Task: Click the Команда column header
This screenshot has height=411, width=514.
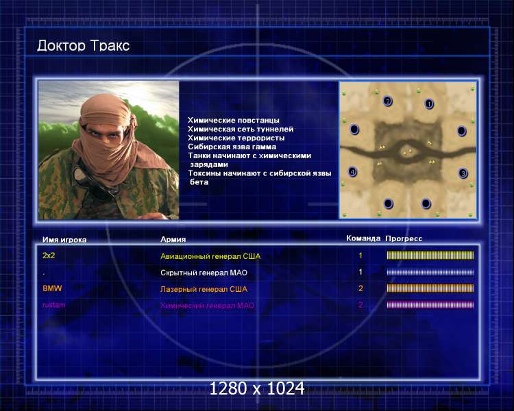Action: tap(363, 238)
